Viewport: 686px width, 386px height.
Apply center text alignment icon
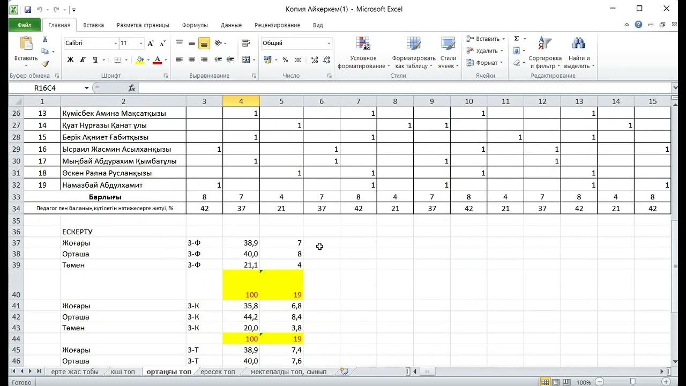pyautogui.click(x=191, y=60)
